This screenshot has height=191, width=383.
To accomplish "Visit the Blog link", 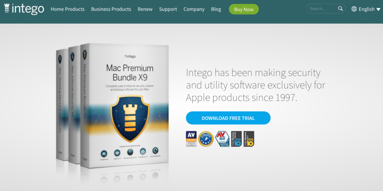I will [216, 9].
